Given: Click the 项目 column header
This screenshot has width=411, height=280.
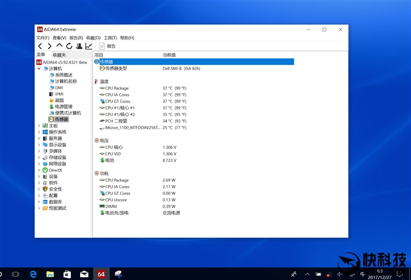Looking at the screenshot, I should [x=127, y=55].
